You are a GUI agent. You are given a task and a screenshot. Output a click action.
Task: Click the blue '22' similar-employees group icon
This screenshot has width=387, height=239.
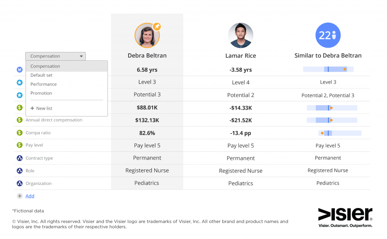click(328, 35)
